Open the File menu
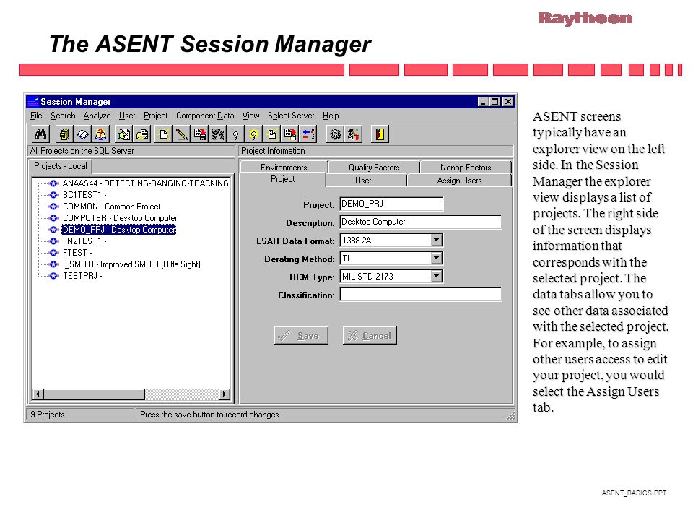Viewport: 693px width, 520px height. [36, 116]
